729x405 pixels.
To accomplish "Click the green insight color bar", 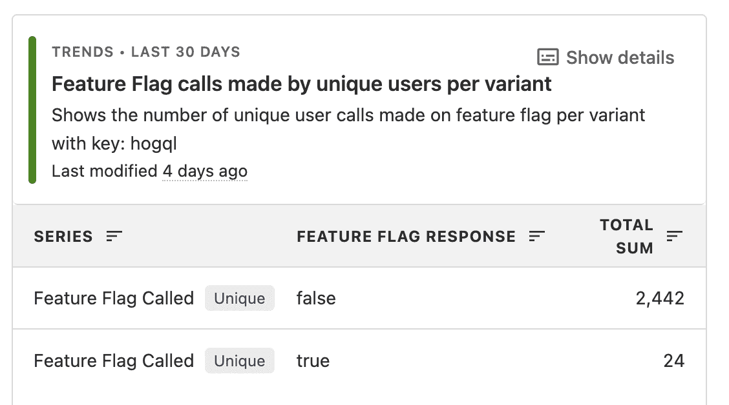I will pos(32,110).
